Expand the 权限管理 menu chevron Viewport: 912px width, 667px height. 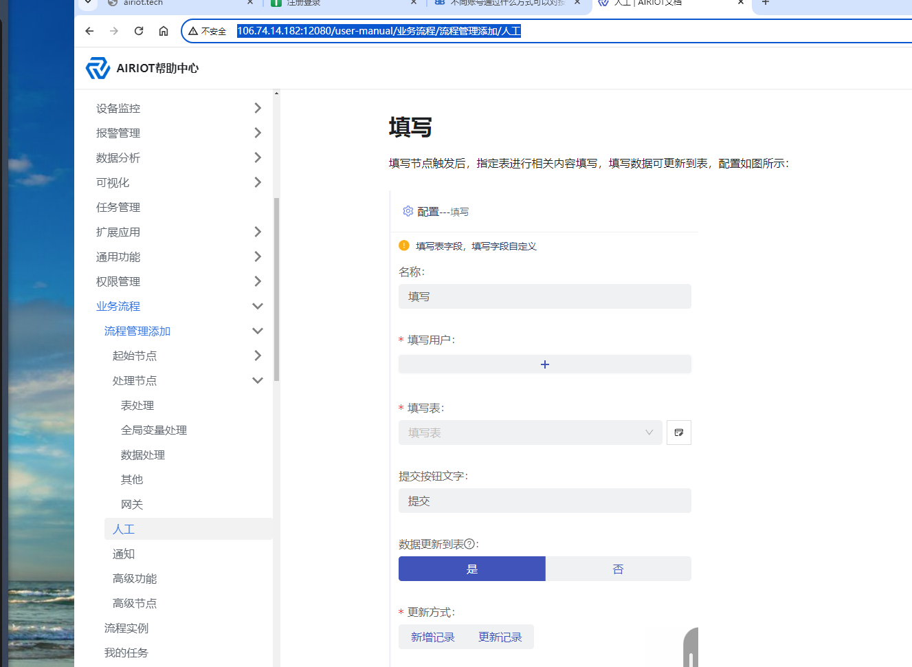coord(258,281)
